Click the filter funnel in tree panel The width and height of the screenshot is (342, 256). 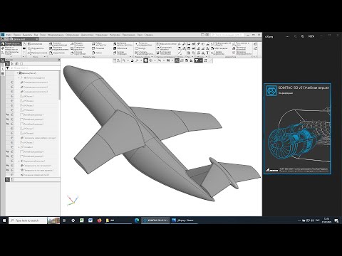point(8,68)
